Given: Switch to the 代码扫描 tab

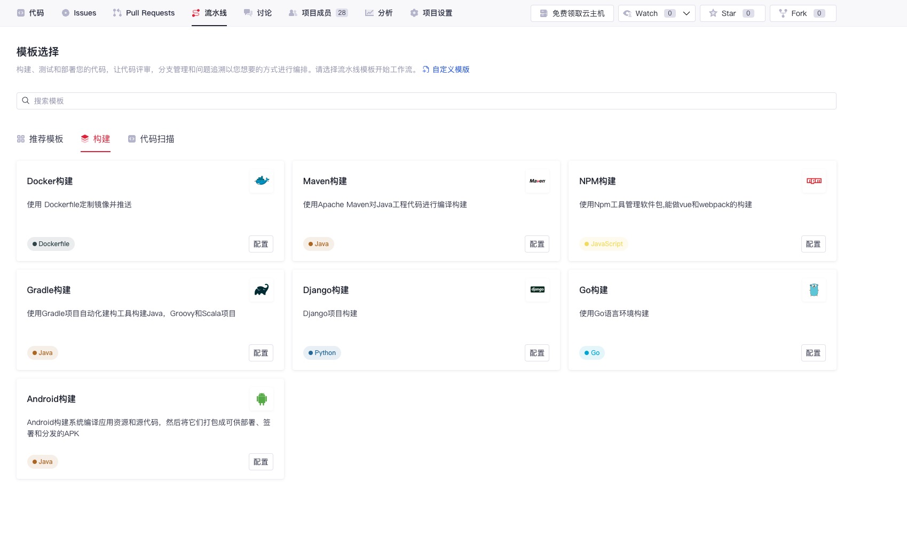Looking at the screenshot, I should (151, 139).
